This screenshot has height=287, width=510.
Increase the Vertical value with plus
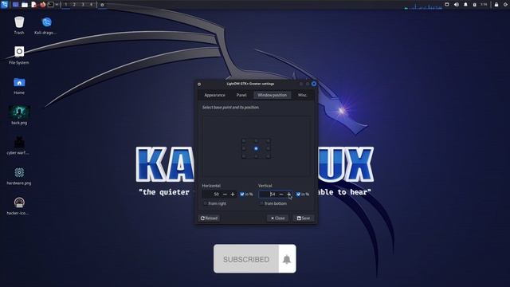click(x=288, y=195)
